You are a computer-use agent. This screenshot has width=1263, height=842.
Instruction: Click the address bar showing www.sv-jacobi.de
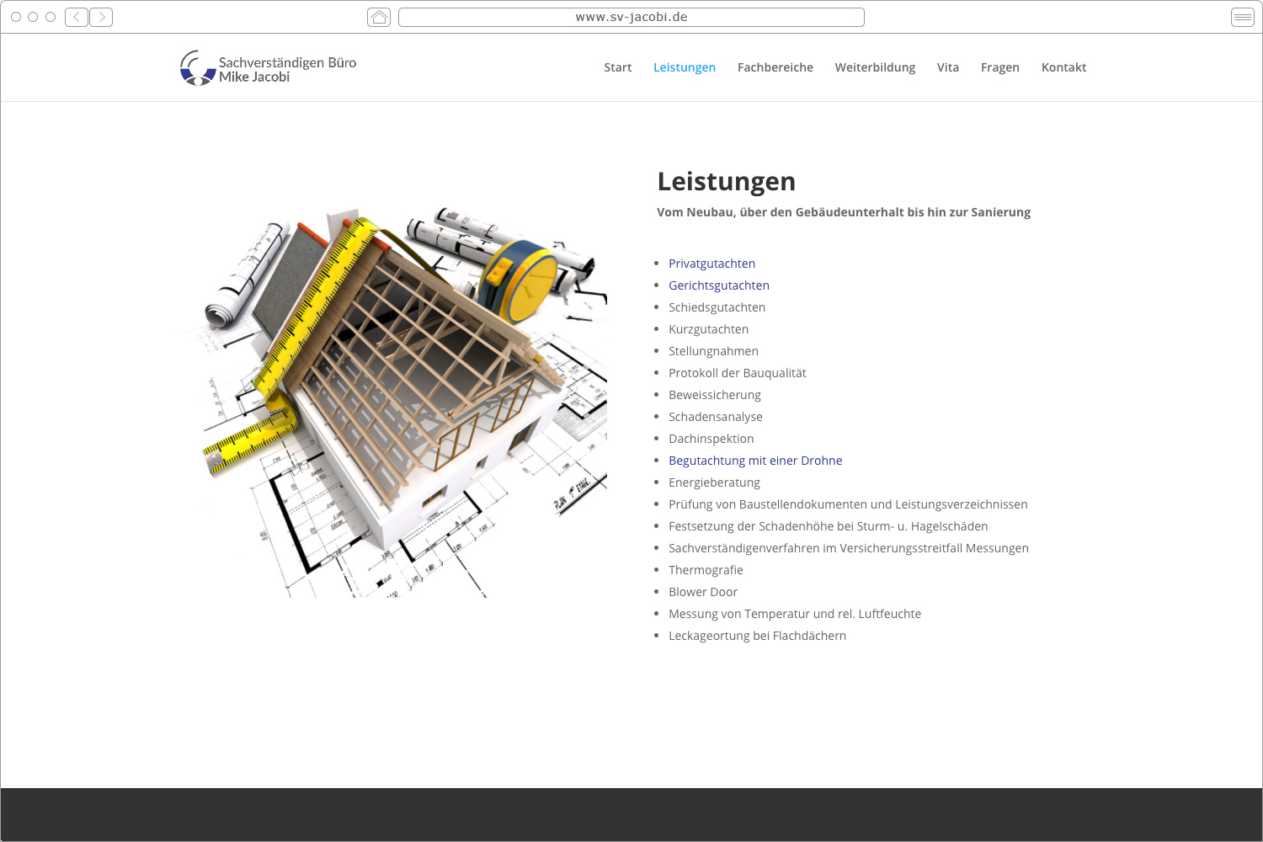pos(631,17)
